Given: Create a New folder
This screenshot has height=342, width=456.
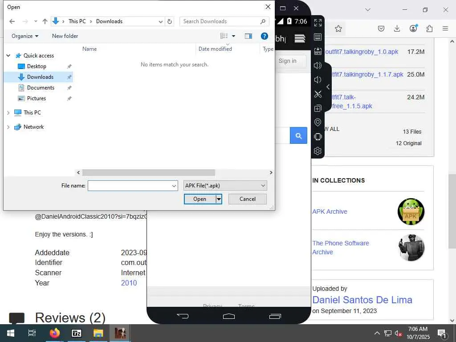Looking at the screenshot, I should 65,36.
